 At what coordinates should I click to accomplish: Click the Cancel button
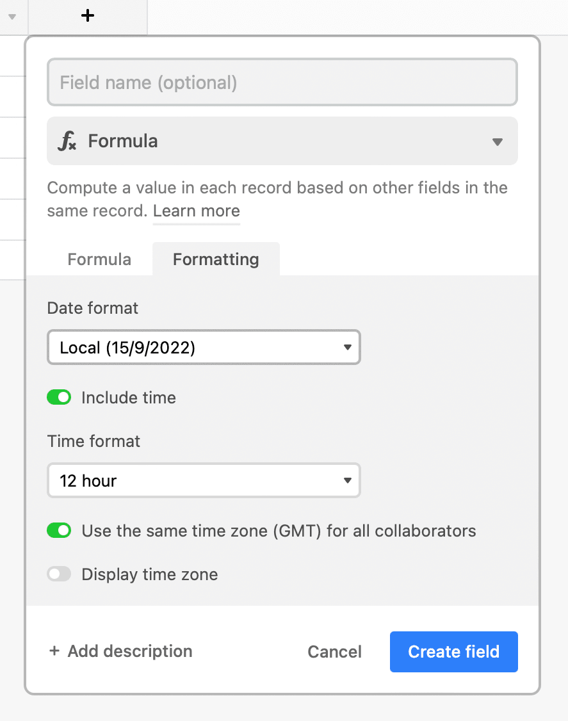[x=334, y=652]
